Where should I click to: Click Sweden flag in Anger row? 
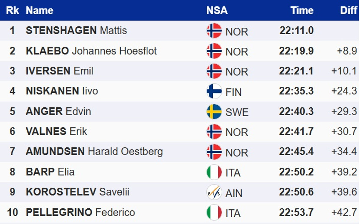[x=214, y=112]
